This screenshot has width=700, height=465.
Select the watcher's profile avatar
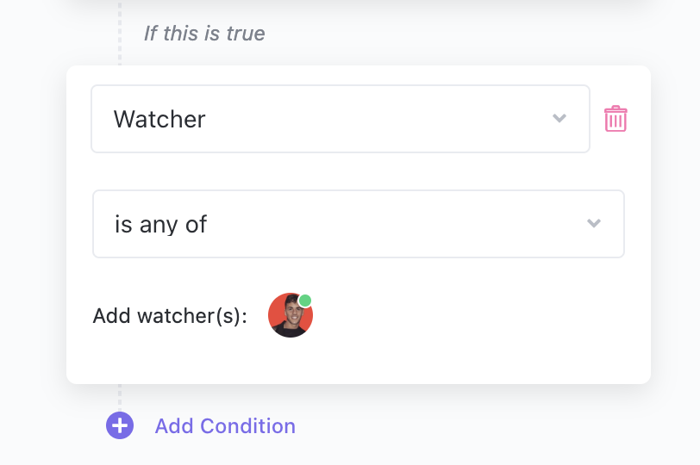click(x=290, y=316)
